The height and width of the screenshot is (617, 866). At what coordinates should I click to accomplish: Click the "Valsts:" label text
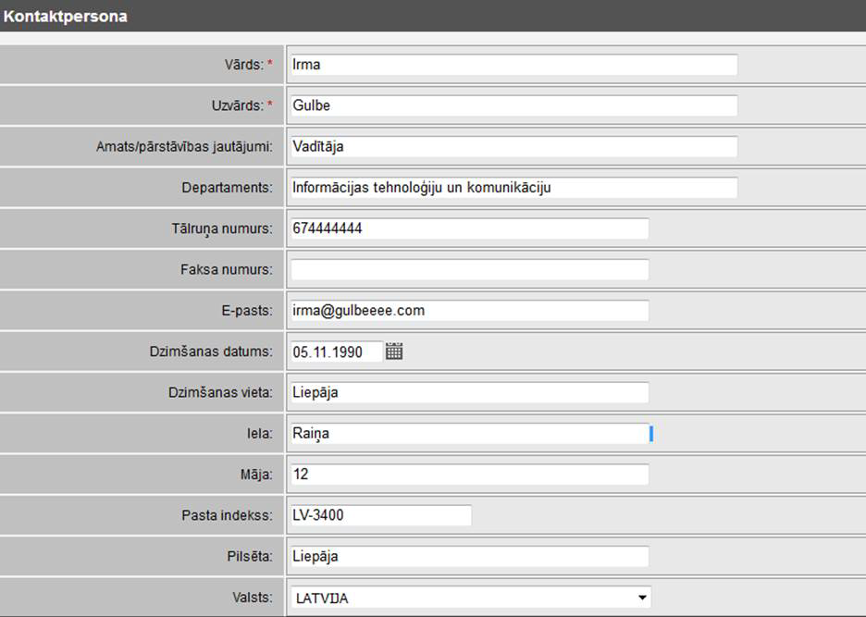pos(253,598)
